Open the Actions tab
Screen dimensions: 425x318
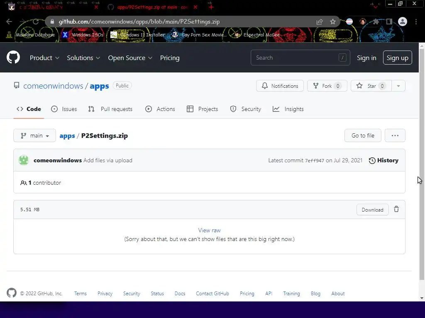(160, 109)
